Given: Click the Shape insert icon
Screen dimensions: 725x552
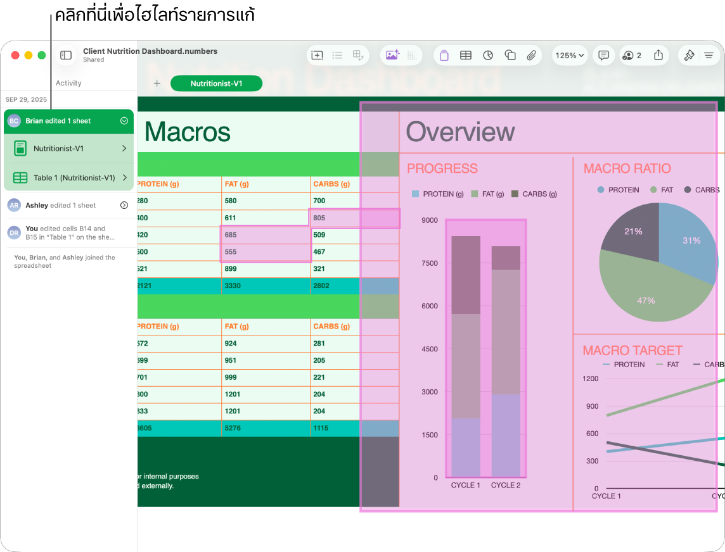Looking at the screenshot, I should [510, 56].
